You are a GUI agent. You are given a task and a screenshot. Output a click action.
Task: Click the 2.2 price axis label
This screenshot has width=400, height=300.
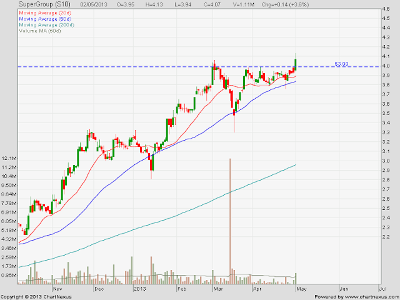coord(386,237)
